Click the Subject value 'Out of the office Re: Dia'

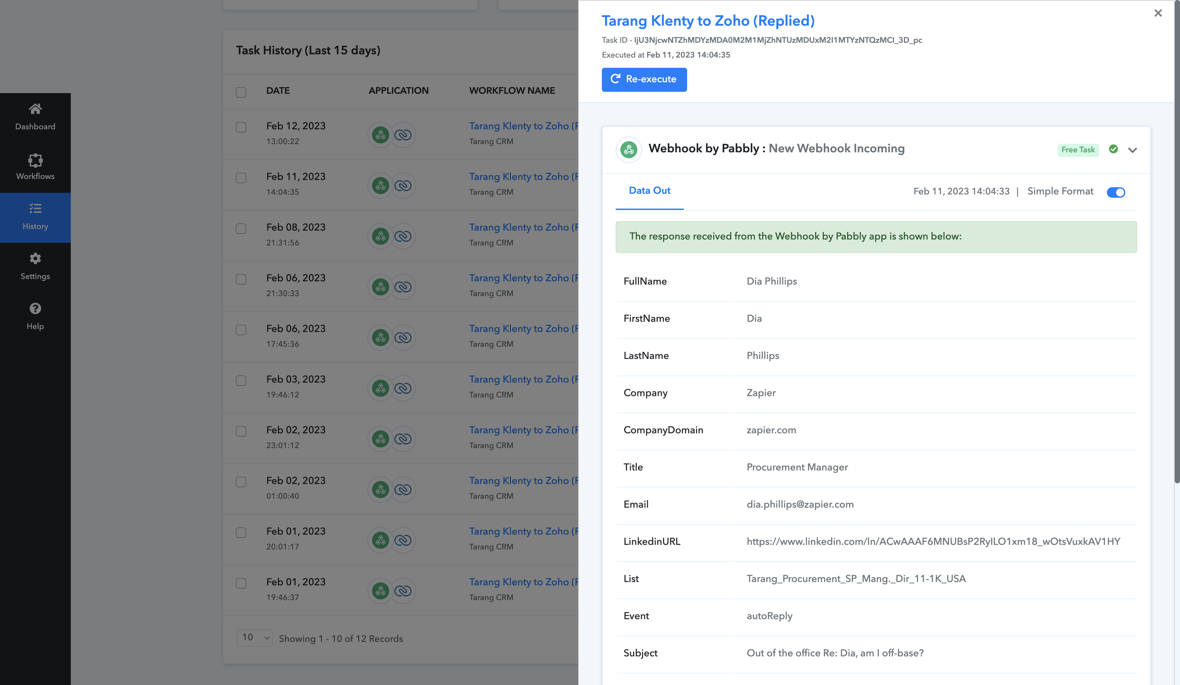click(x=835, y=653)
